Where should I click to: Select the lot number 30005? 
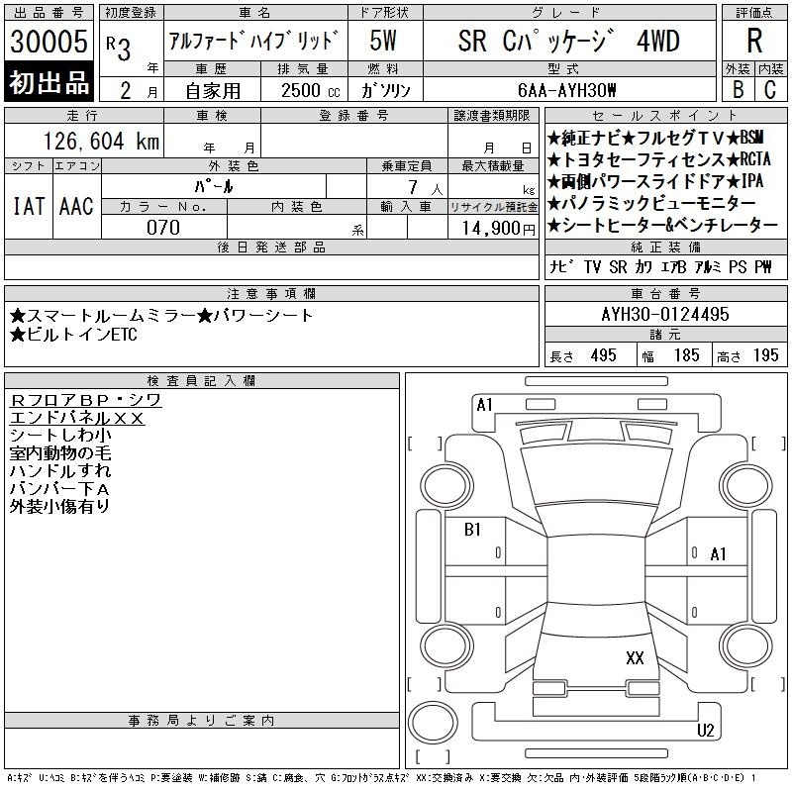click(x=49, y=43)
